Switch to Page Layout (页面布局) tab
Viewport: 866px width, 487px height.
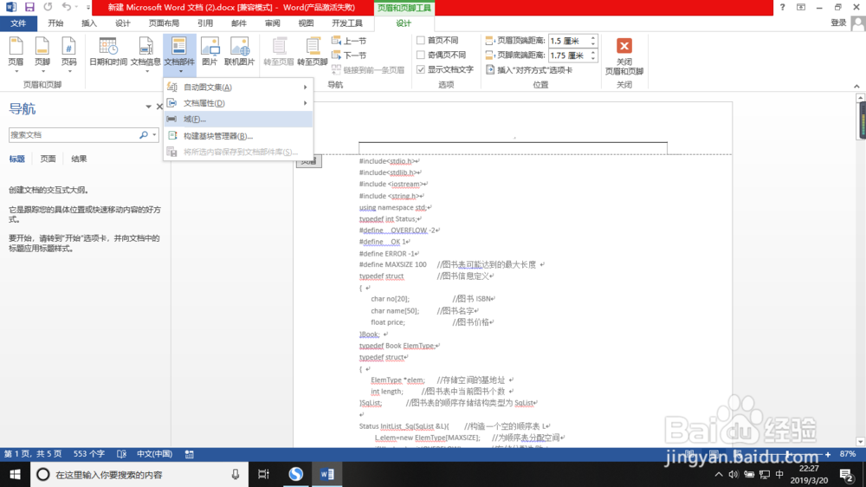pyautogui.click(x=164, y=23)
